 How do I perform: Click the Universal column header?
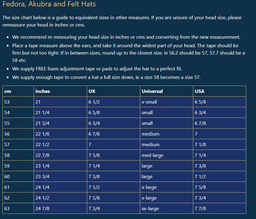click(x=166, y=91)
